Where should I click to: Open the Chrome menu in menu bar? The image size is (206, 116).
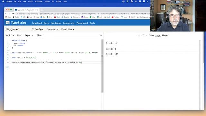pyautogui.click(x=9, y=1)
